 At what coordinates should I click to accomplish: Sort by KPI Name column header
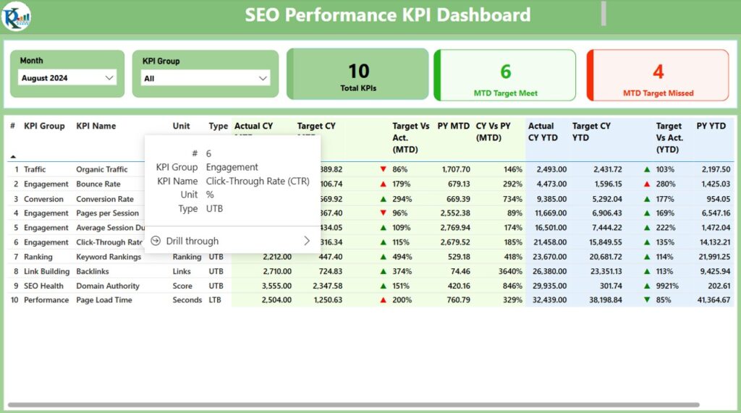click(96, 126)
